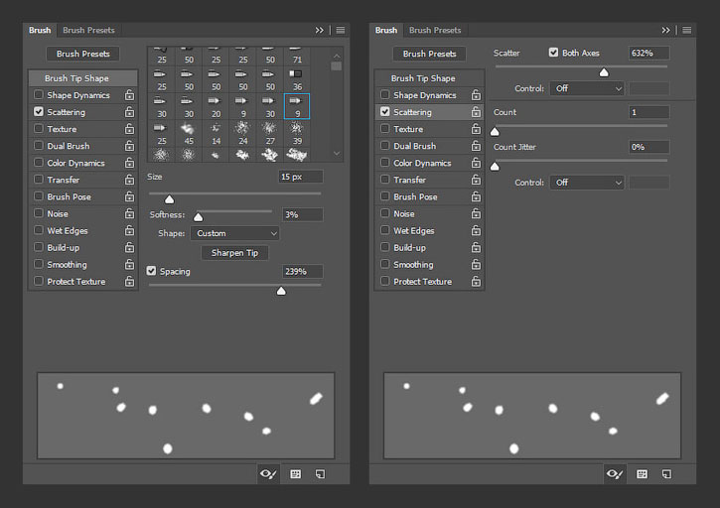Create new brush icon in left panel footer
Image resolution: width=720 pixels, height=508 pixels.
(320, 473)
